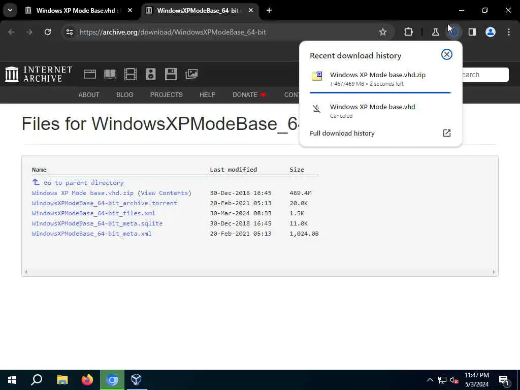Open WindowsXPModeBase_64-bit_meta.sqlite link
The image size is (520, 390).
click(x=97, y=223)
